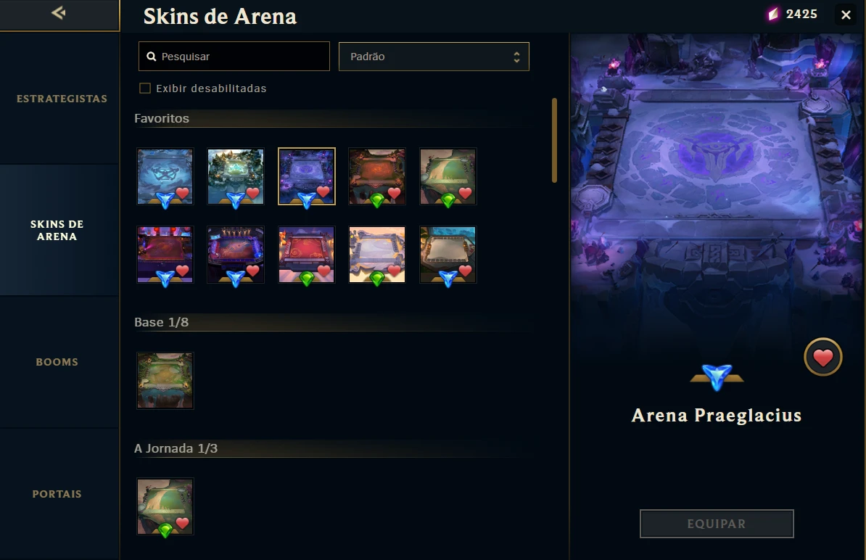Click the magnifier icon in Pesquisar field

[x=152, y=57]
